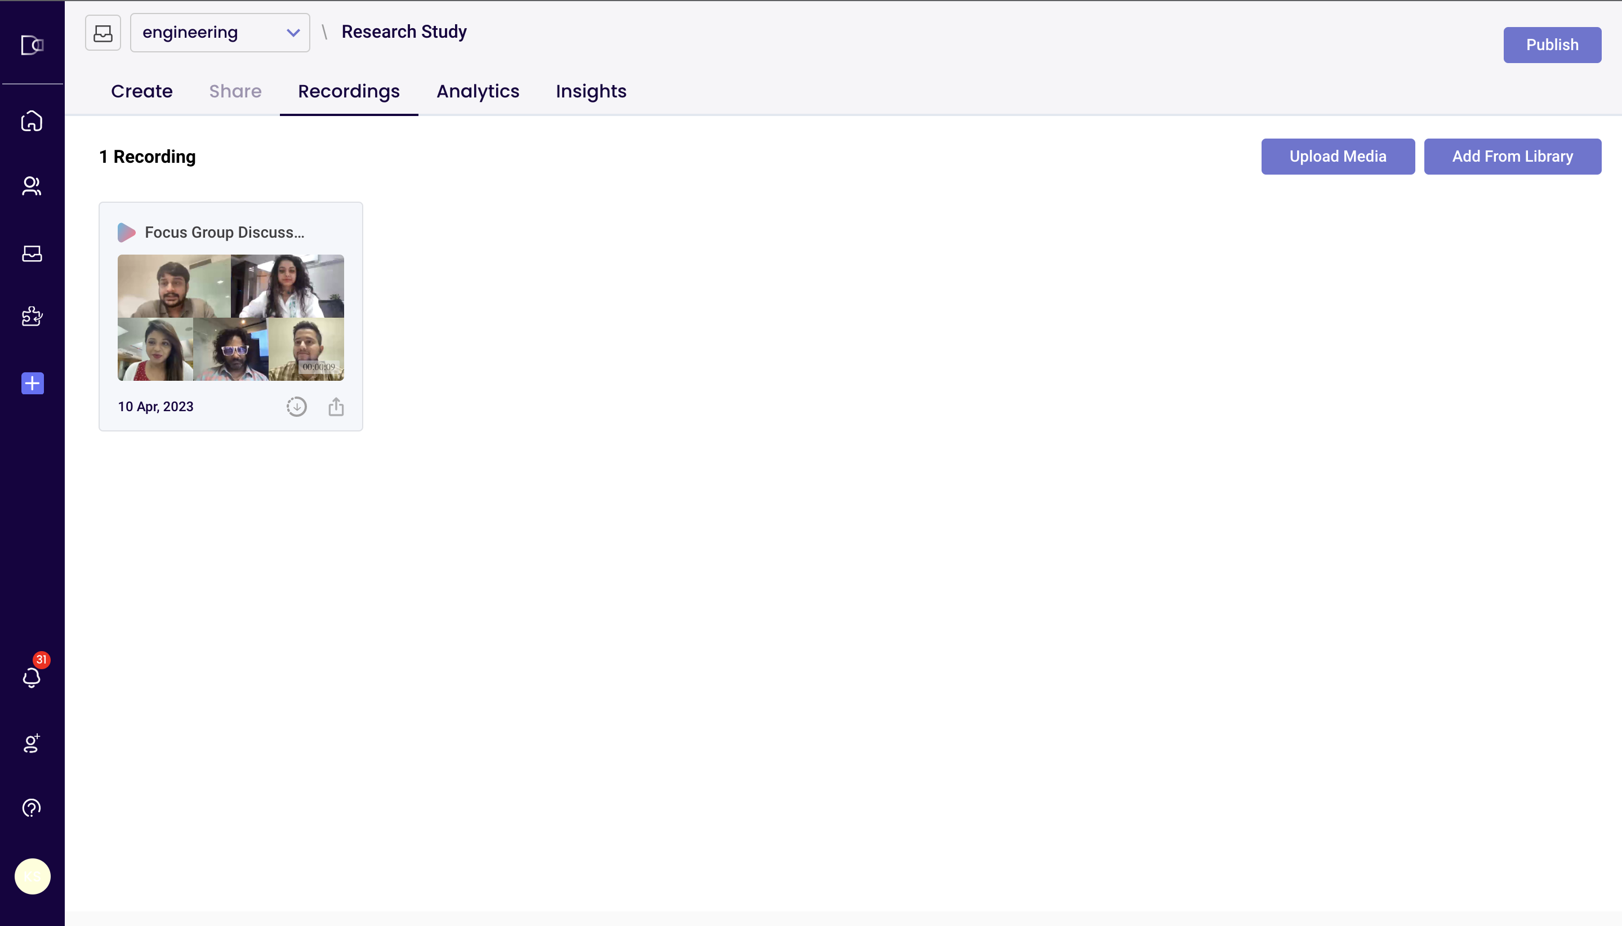Open the participants icon in the sidebar

point(32,186)
